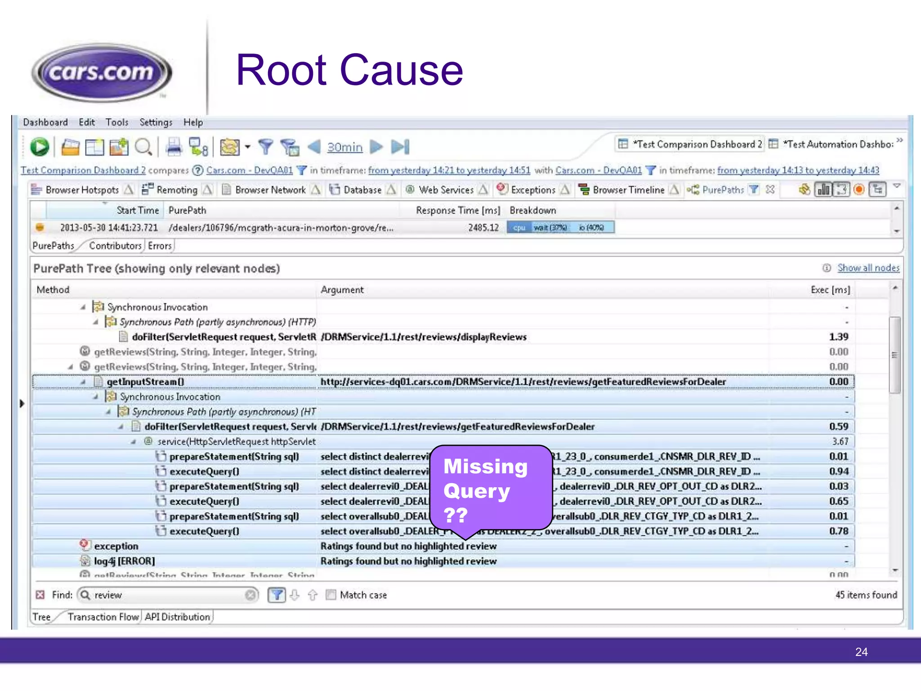
Task: Open Web Services tab
Action: pyautogui.click(x=446, y=190)
